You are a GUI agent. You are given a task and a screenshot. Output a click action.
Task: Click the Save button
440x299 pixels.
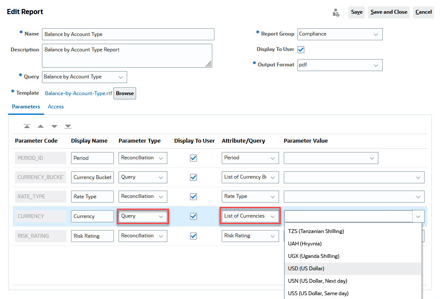coord(357,12)
